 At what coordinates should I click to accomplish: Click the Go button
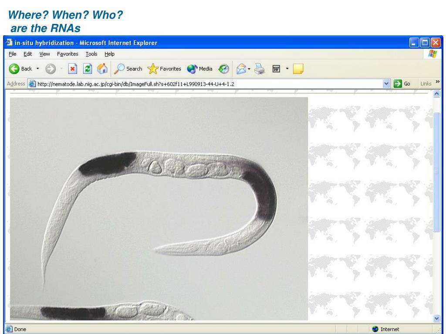point(402,84)
